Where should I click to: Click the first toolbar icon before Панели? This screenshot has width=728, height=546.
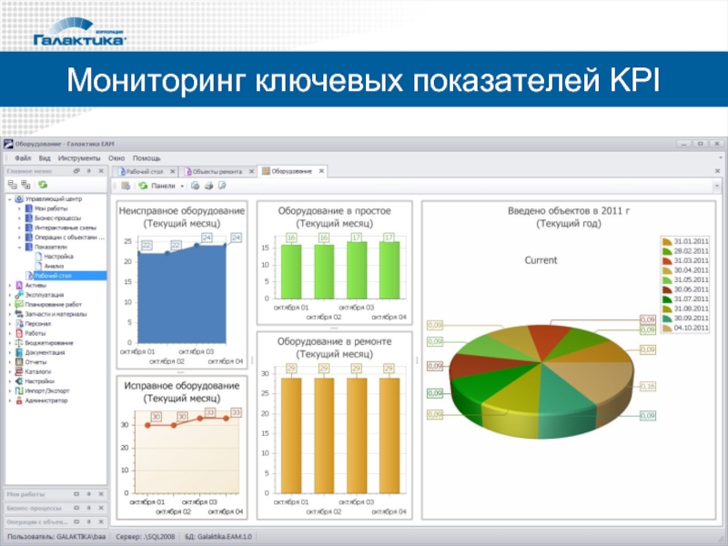click(x=126, y=186)
